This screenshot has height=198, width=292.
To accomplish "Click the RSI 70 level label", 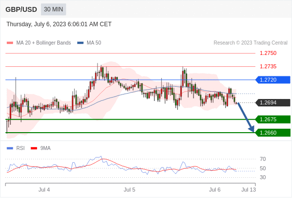I will click(263, 159).
